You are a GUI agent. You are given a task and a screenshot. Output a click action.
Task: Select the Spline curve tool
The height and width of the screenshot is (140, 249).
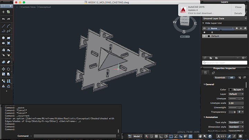9,31
